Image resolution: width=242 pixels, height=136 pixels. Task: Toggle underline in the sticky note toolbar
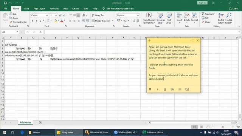point(165,89)
